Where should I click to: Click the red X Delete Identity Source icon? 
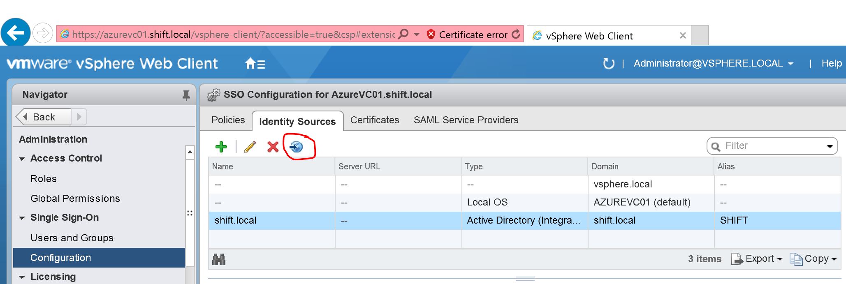[x=273, y=147]
